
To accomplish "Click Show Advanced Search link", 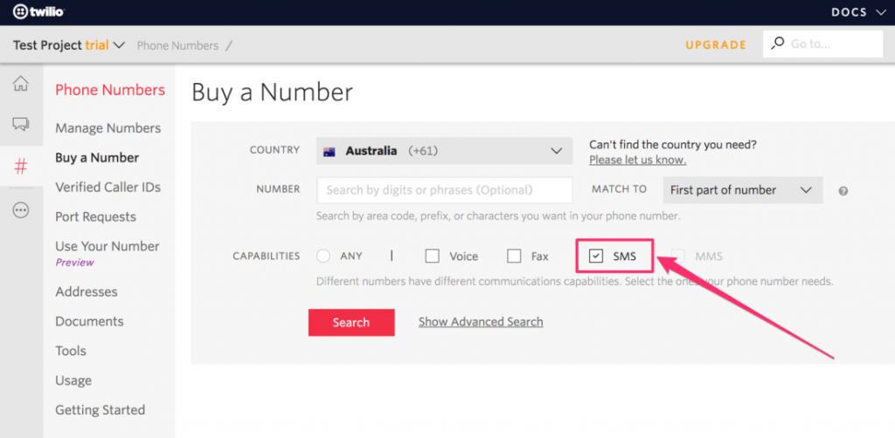I will [x=481, y=322].
